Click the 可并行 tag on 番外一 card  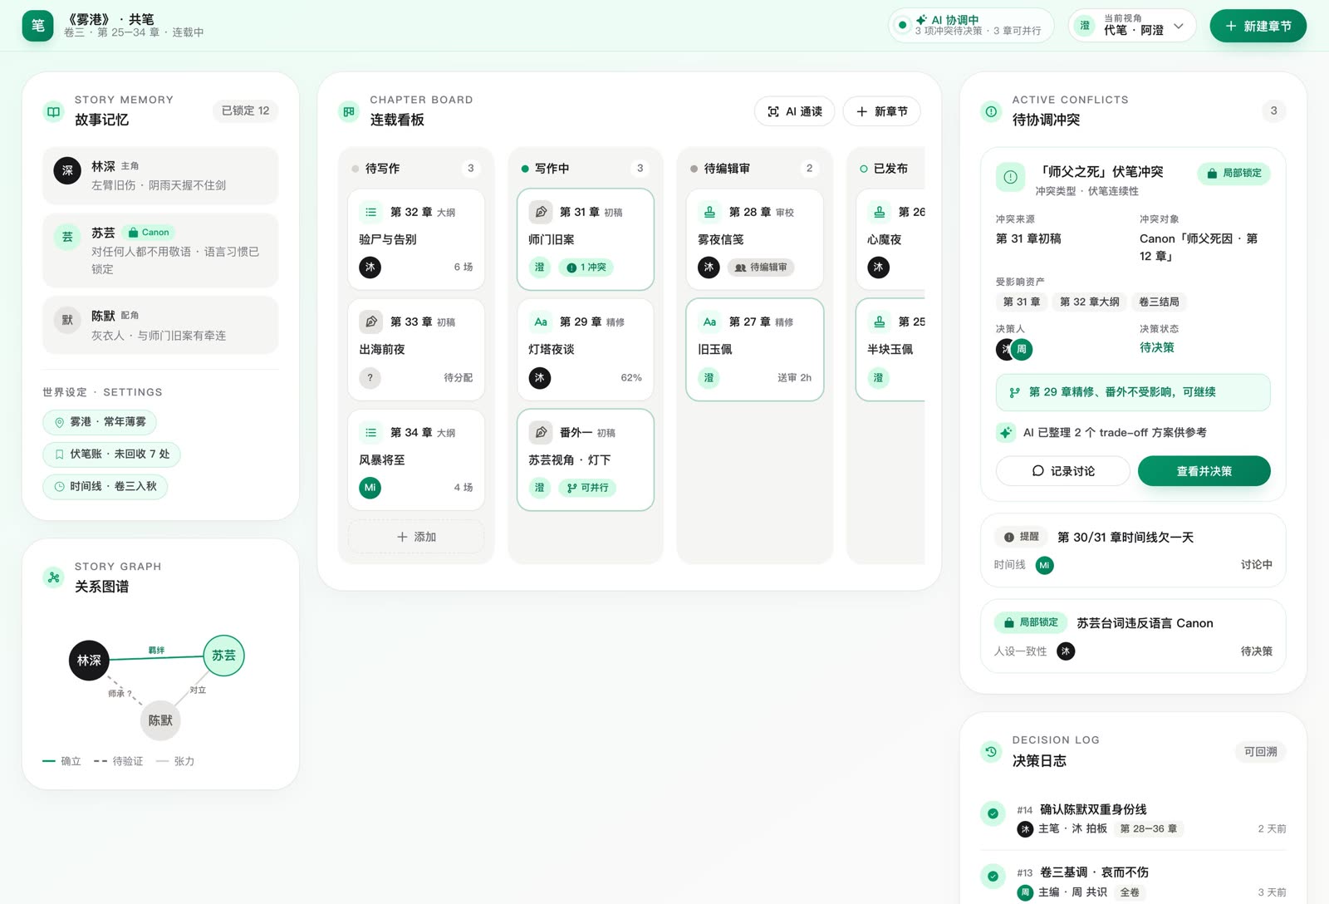pos(587,488)
